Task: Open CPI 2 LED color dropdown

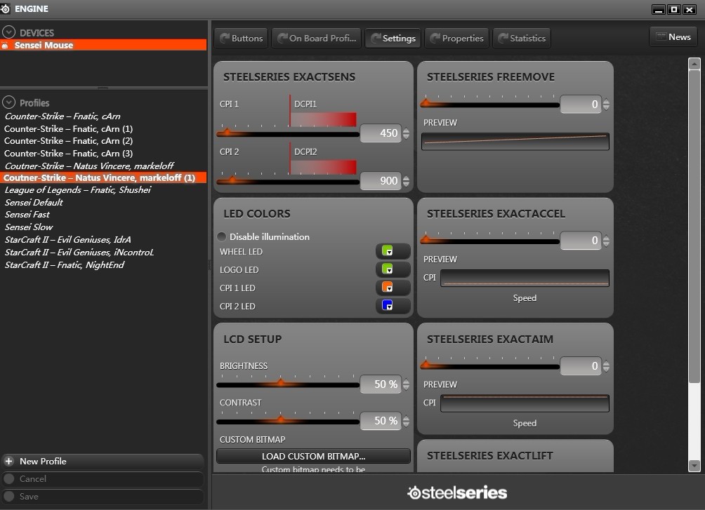Action: coord(393,306)
